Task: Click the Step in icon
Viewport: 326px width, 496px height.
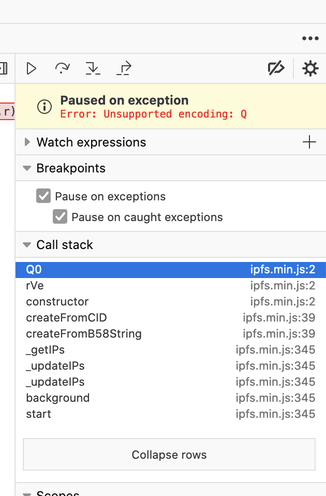Action: coord(93,68)
